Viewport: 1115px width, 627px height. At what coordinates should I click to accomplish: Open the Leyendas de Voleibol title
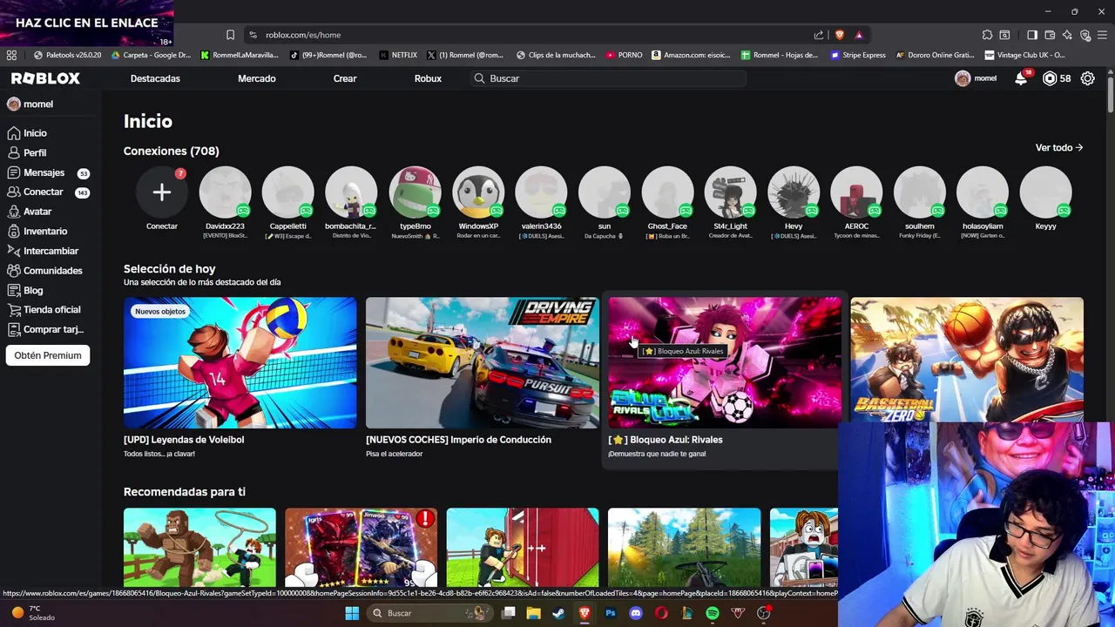coord(184,440)
